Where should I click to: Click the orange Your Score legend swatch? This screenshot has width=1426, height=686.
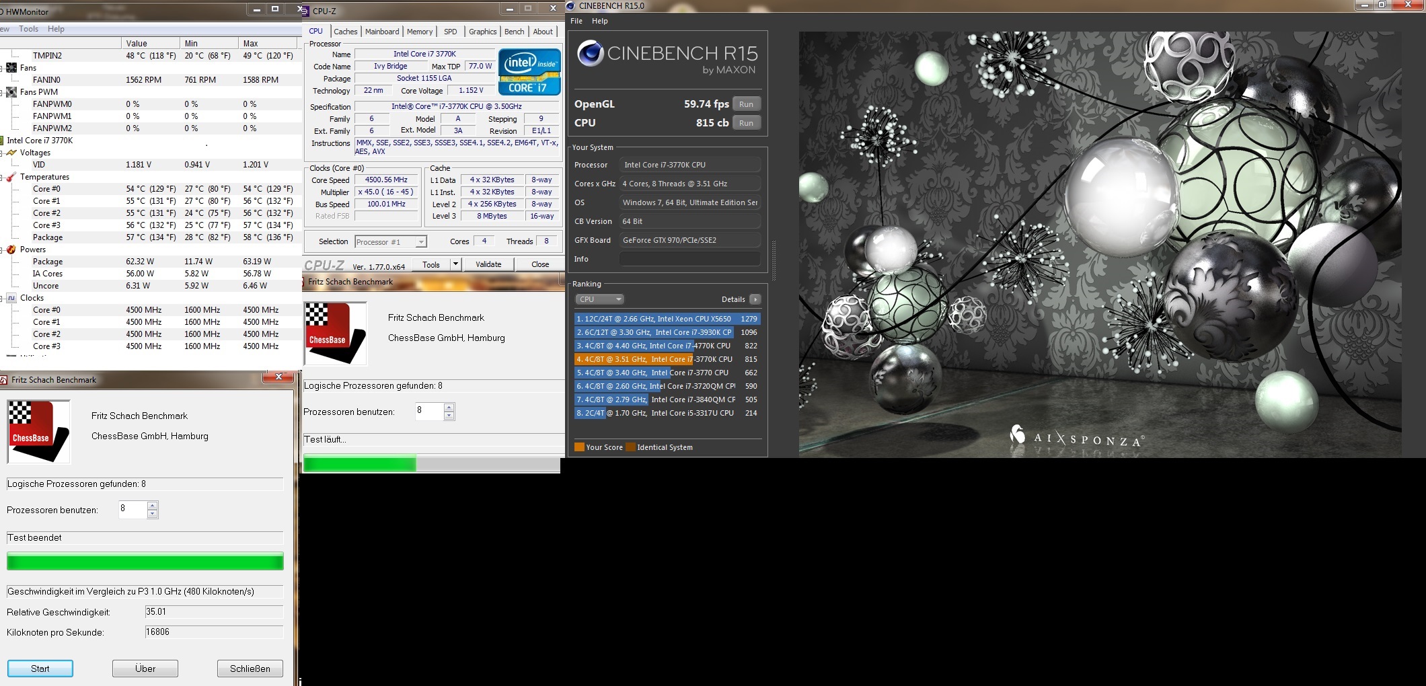(579, 447)
